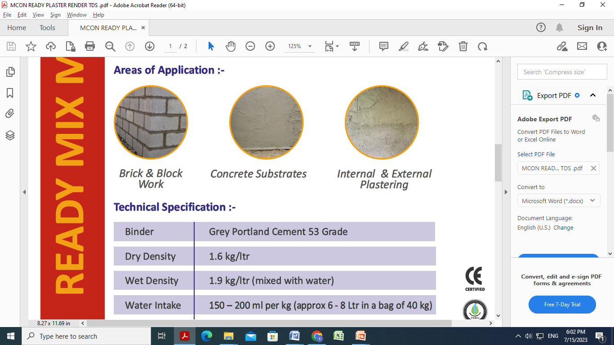Copy export settings icon beside Adobe Export PDF
The height and width of the screenshot is (345, 614).
click(x=596, y=118)
